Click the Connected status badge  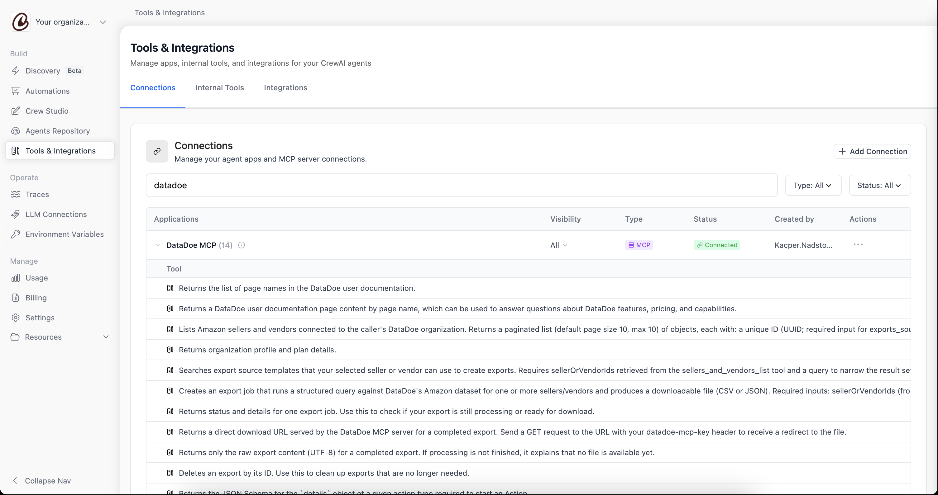coord(717,245)
